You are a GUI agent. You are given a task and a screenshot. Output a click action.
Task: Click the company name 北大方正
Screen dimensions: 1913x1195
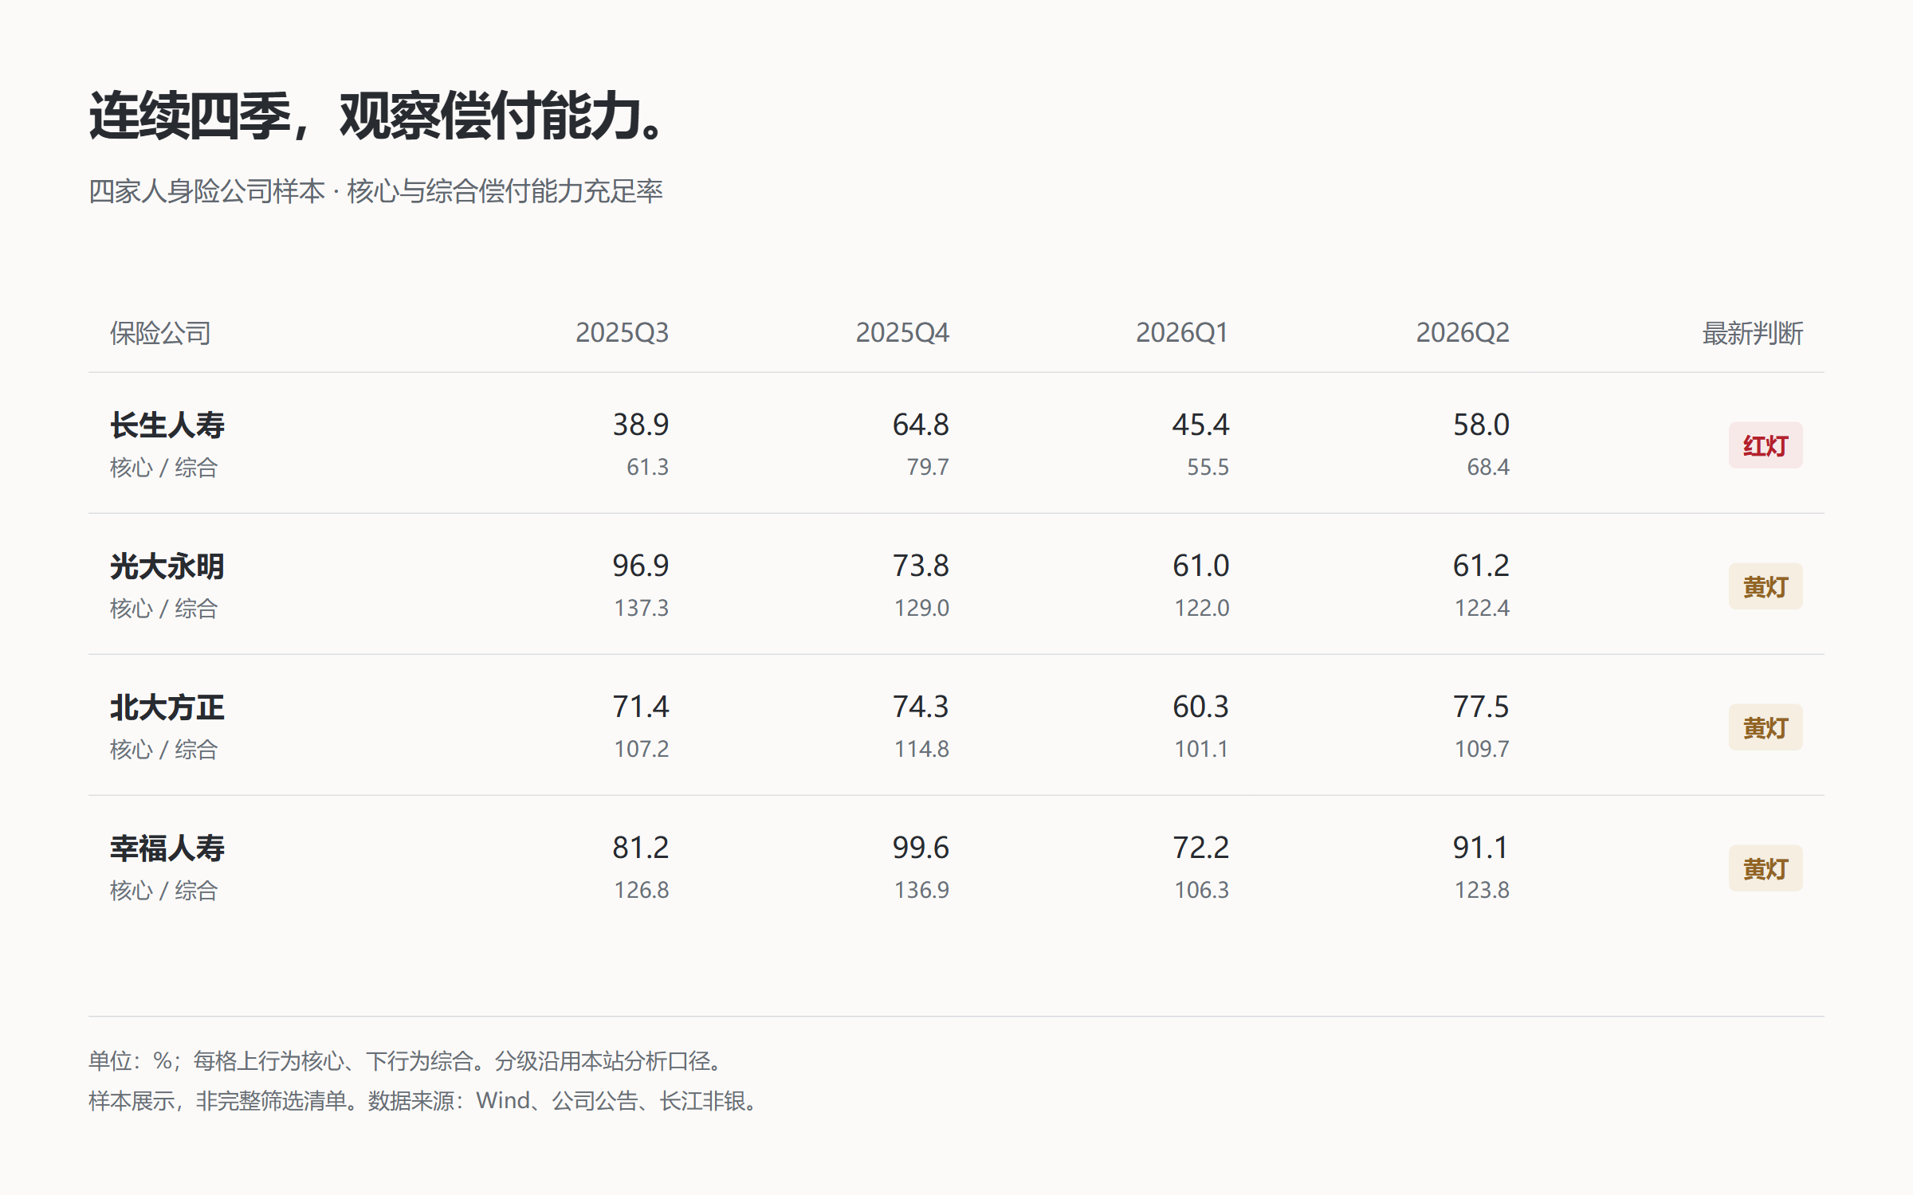coord(167,707)
